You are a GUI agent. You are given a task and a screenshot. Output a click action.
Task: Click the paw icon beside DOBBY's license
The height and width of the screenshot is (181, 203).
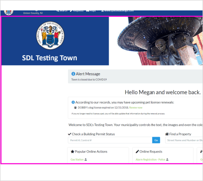75,108
